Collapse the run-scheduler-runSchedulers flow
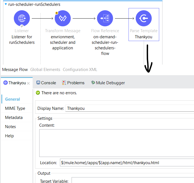Viewport: 194px width, 183px height. 6,4
